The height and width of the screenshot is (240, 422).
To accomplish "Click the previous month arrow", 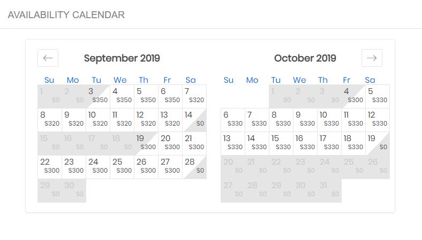I will click(x=48, y=58).
